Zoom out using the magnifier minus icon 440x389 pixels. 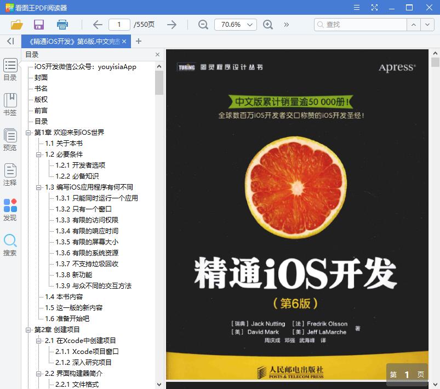coord(203,25)
